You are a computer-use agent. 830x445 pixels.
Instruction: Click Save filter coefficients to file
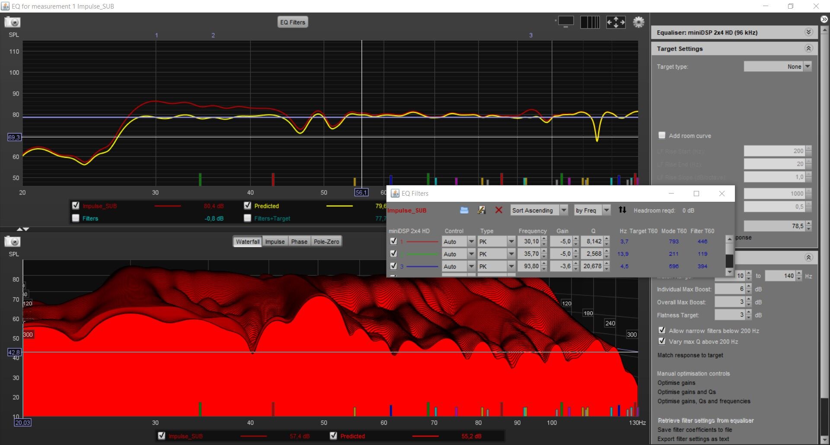[x=695, y=429]
